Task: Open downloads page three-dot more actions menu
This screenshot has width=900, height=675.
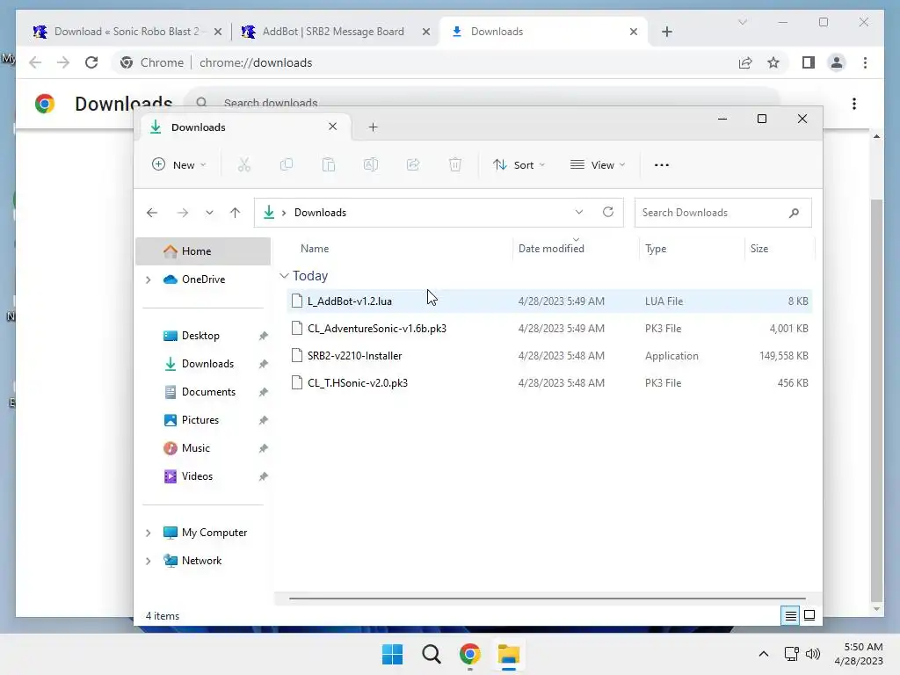Action: 854,104
